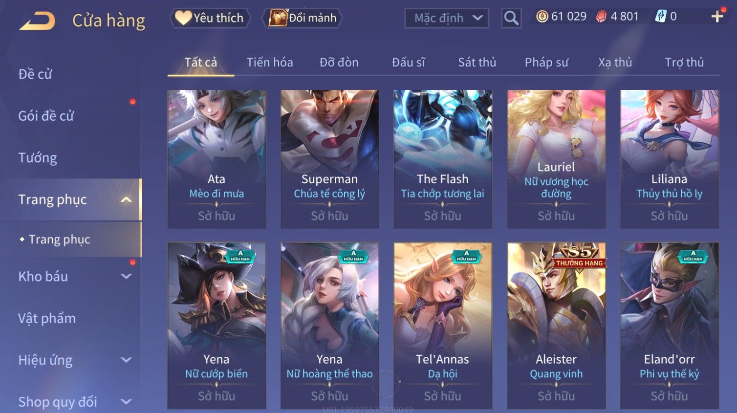Click the golden back arrow icon
The width and height of the screenshot is (737, 413).
[37, 21]
